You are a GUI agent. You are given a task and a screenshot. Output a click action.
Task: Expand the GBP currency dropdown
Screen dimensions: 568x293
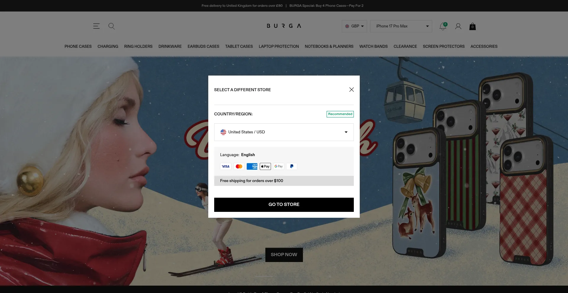(354, 26)
